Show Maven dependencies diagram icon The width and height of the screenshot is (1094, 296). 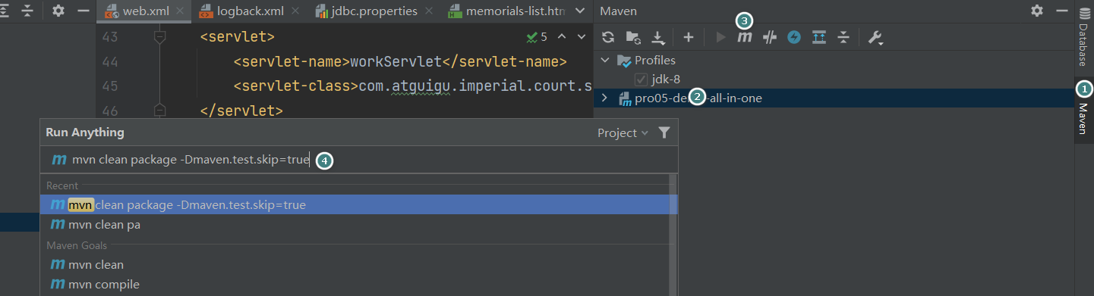pos(818,37)
